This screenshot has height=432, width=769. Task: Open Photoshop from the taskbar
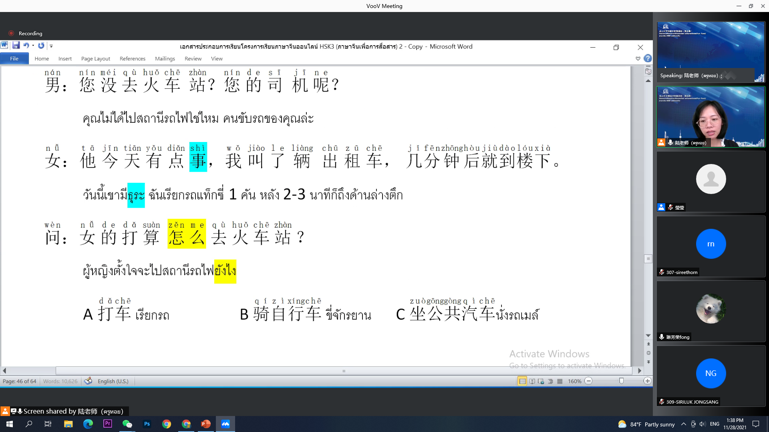pyautogui.click(x=147, y=424)
